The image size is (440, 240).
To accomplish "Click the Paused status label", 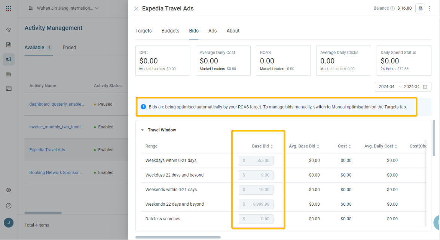I will point(105,104).
